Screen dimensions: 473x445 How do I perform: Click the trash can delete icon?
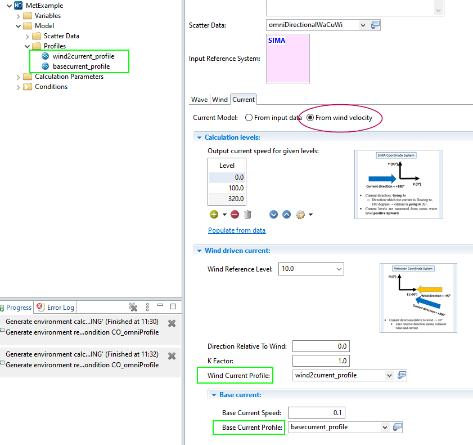click(x=248, y=215)
